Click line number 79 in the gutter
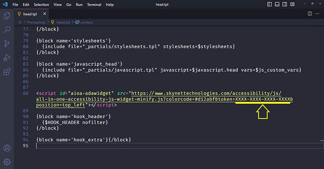 coord(26,41)
